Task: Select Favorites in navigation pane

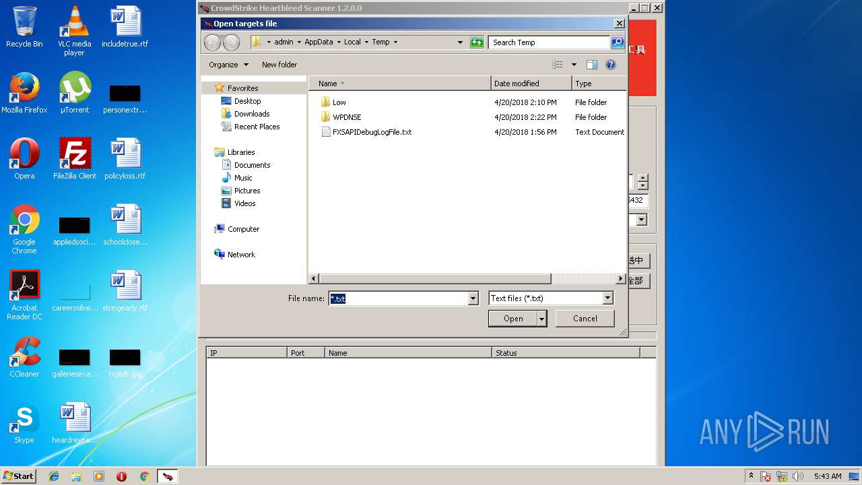Action: click(x=242, y=88)
